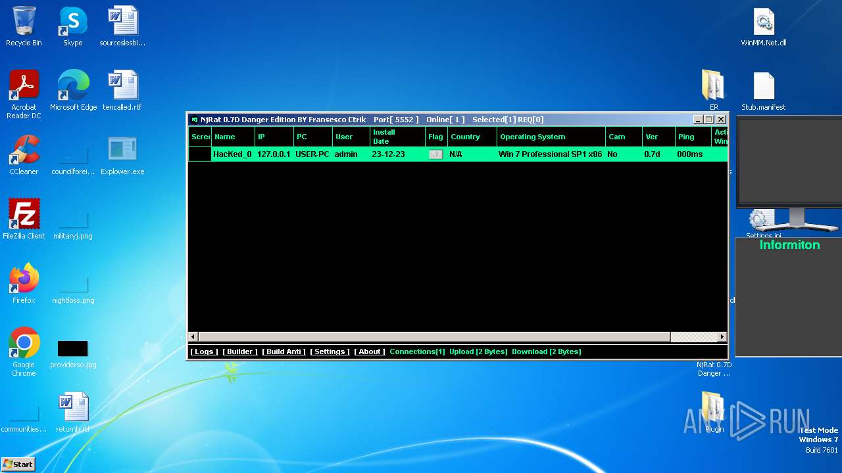This screenshot has height=473, width=842.
Task: Open the About menu item
Action: coord(370,351)
